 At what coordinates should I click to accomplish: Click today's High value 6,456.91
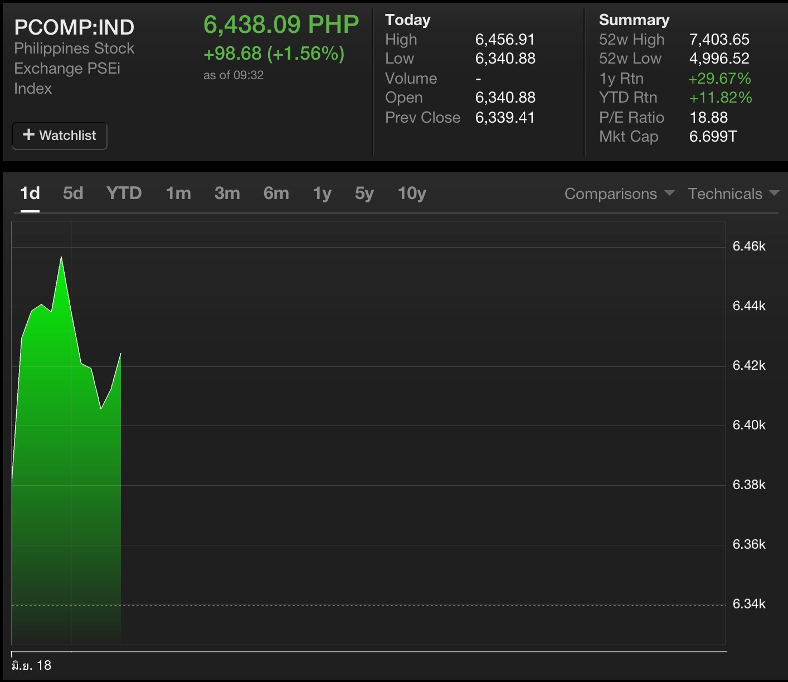pyautogui.click(x=505, y=40)
